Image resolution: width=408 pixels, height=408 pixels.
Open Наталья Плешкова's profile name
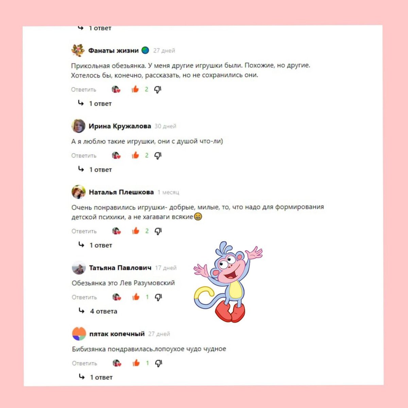121,192
